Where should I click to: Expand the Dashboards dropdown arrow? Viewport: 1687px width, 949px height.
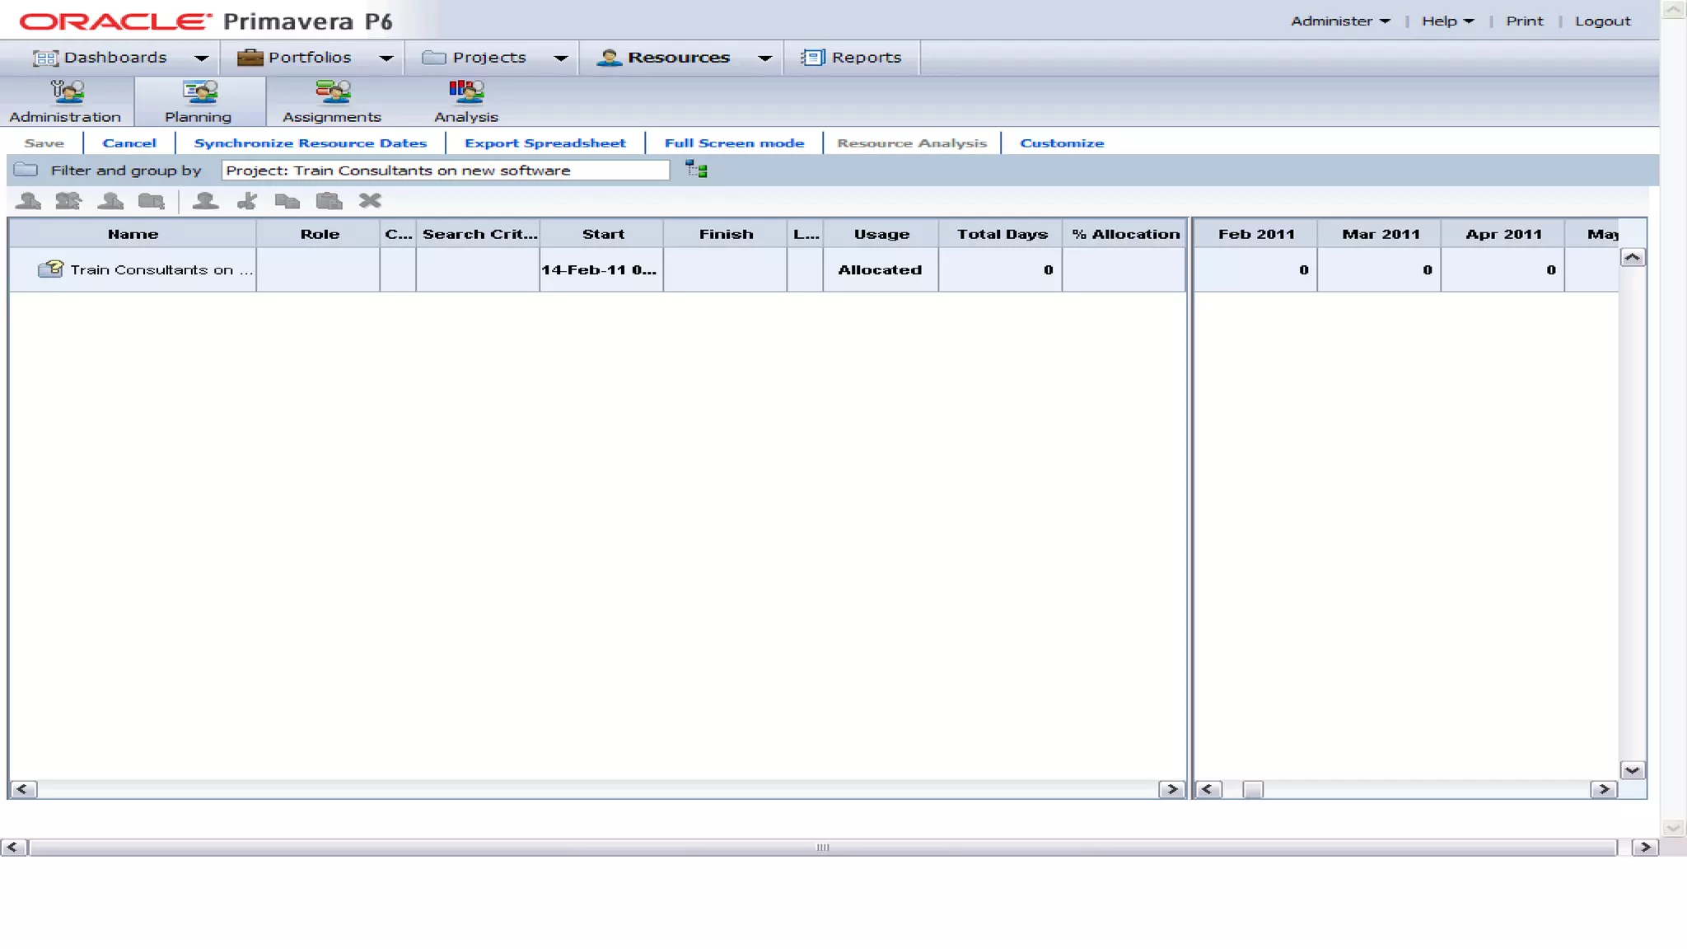(201, 58)
